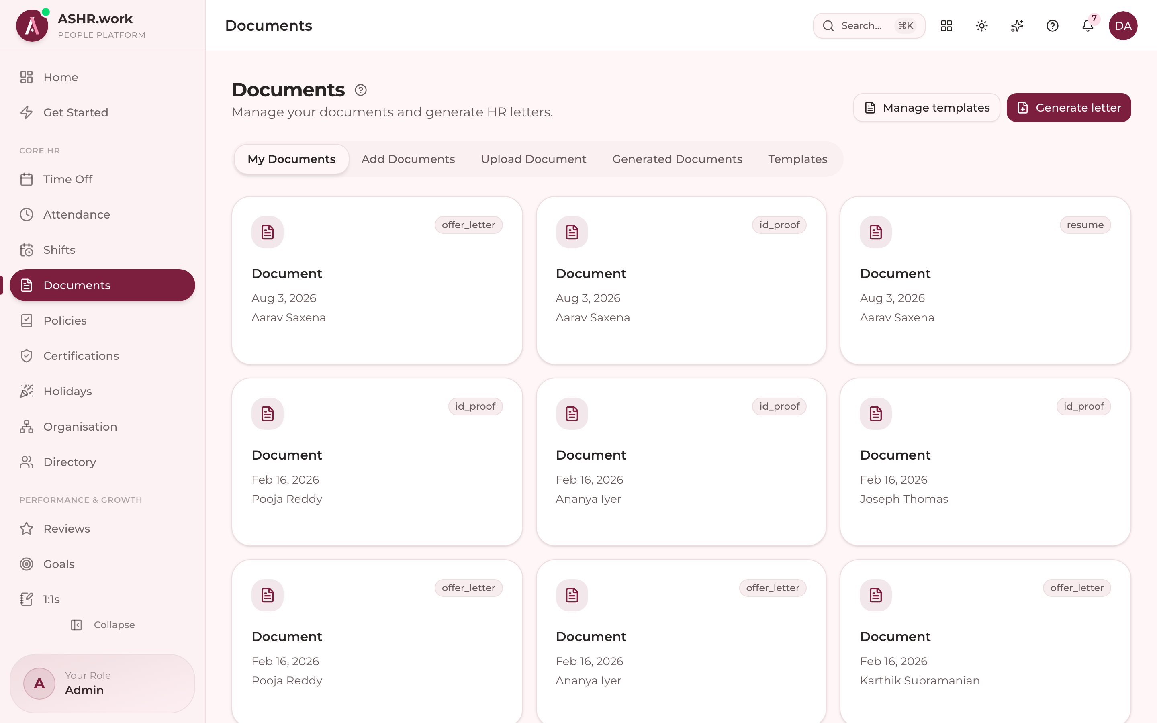Open Aarav Saxena's offer_letter document card
Screen dimensions: 1157x723
377,280
